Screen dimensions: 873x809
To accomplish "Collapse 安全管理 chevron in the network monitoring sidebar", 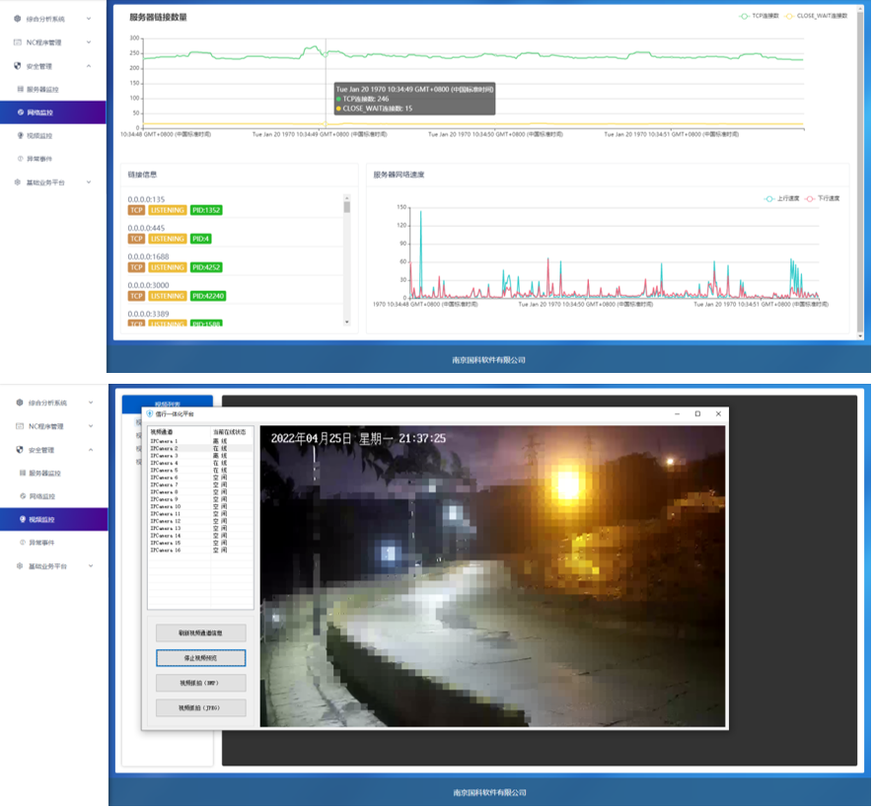I will pyautogui.click(x=89, y=66).
